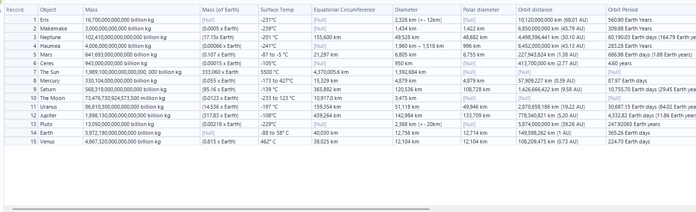This screenshot has height=212, width=696.
Task: Select orbit distance 149,598,262 km (1 AU)
Action: pos(561,133)
